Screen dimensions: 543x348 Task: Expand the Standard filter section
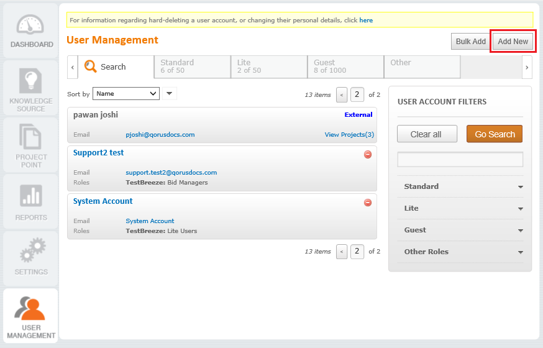click(460, 186)
